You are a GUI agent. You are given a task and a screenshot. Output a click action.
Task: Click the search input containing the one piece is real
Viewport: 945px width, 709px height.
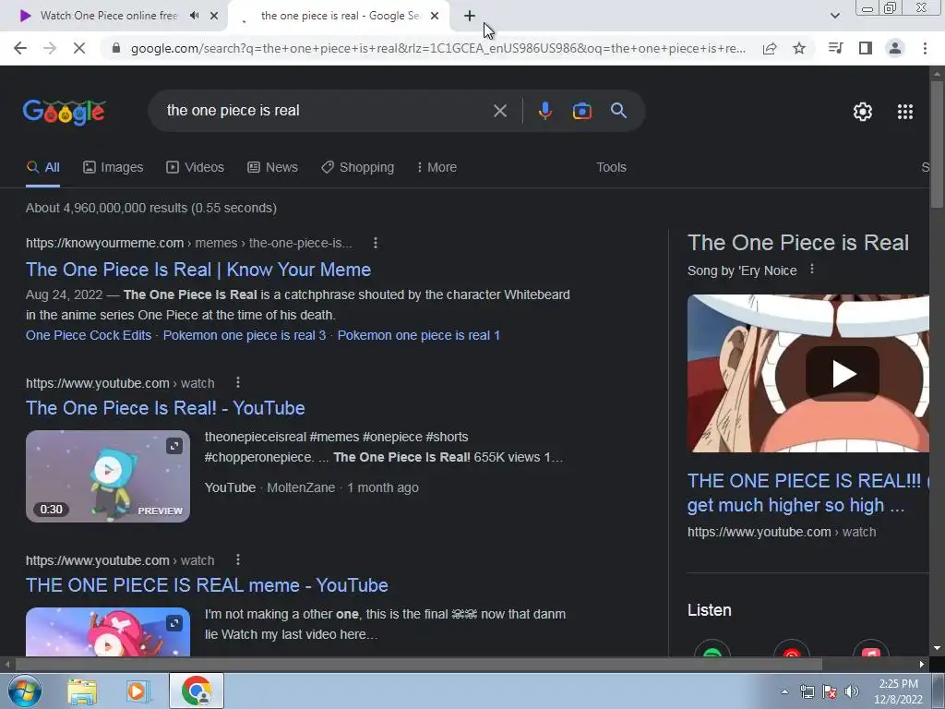click(x=326, y=111)
